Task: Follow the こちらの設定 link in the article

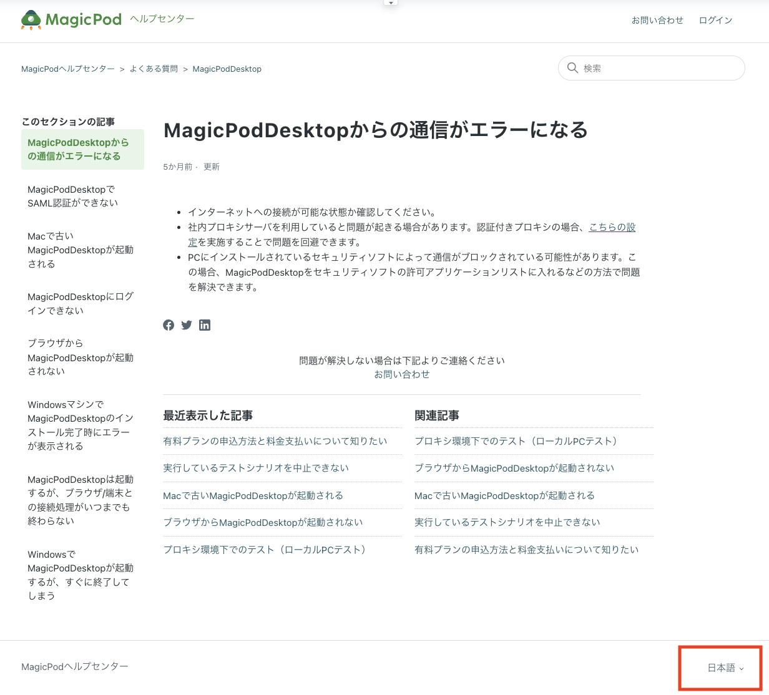Action: (612, 227)
